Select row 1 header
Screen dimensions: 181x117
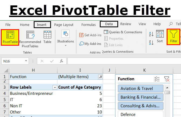(5, 77)
